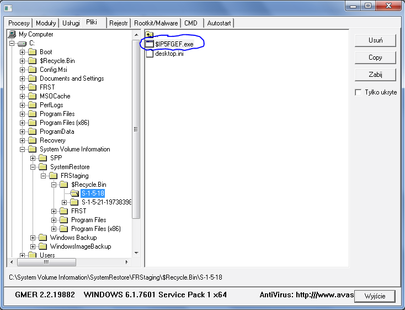Click the PerfLogs folder icon
The width and height of the screenshot is (405, 310).
[x=33, y=105]
